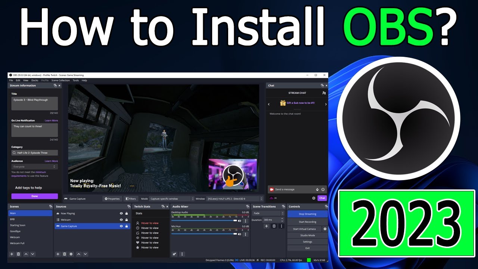This screenshot has width=478, height=269.
Task: Open the chat community users icon
Action: click(x=324, y=93)
